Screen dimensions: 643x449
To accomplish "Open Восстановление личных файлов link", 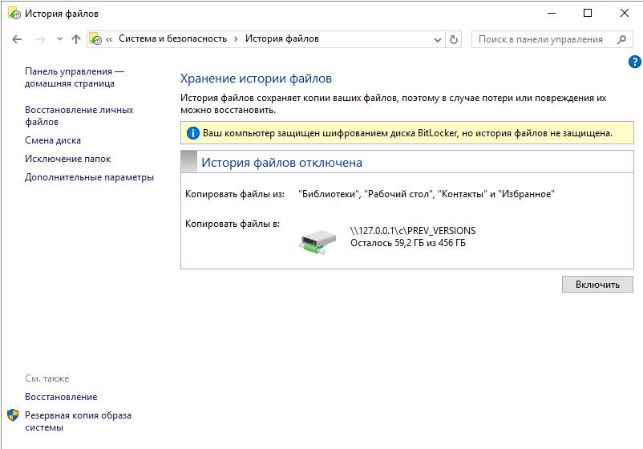I will (79, 115).
